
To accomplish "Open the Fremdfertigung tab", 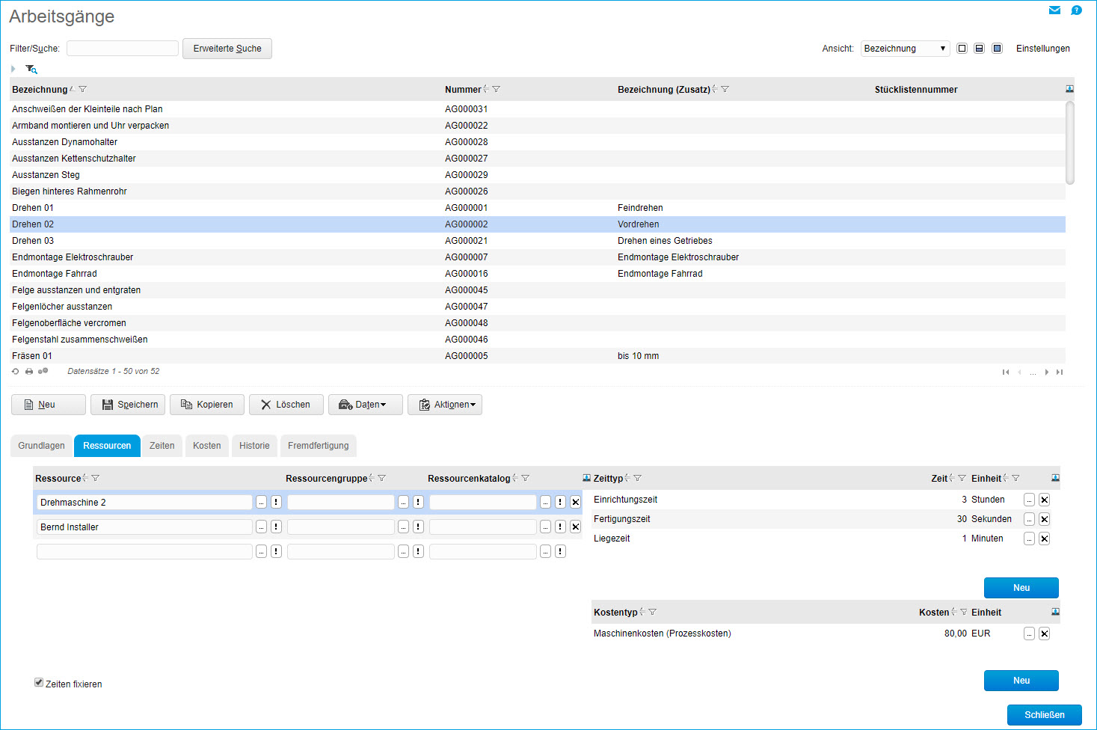I will click(318, 446).
